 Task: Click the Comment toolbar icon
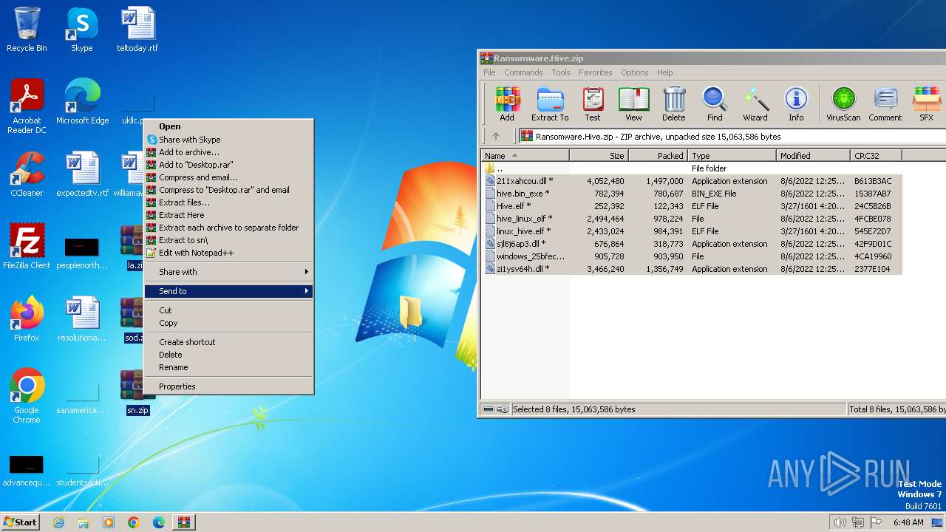coord(885,104)
